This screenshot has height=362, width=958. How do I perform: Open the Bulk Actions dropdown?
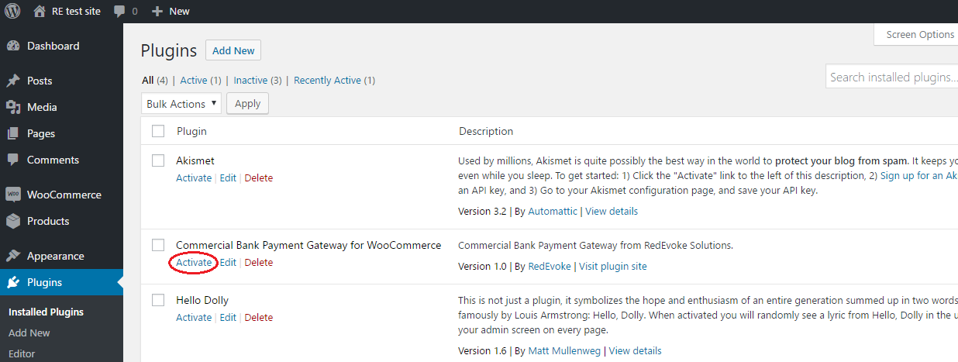point(181,103)
